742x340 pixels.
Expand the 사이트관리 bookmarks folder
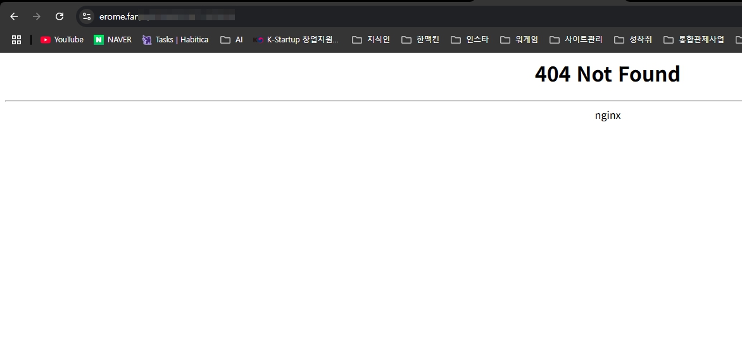point(576,40)
